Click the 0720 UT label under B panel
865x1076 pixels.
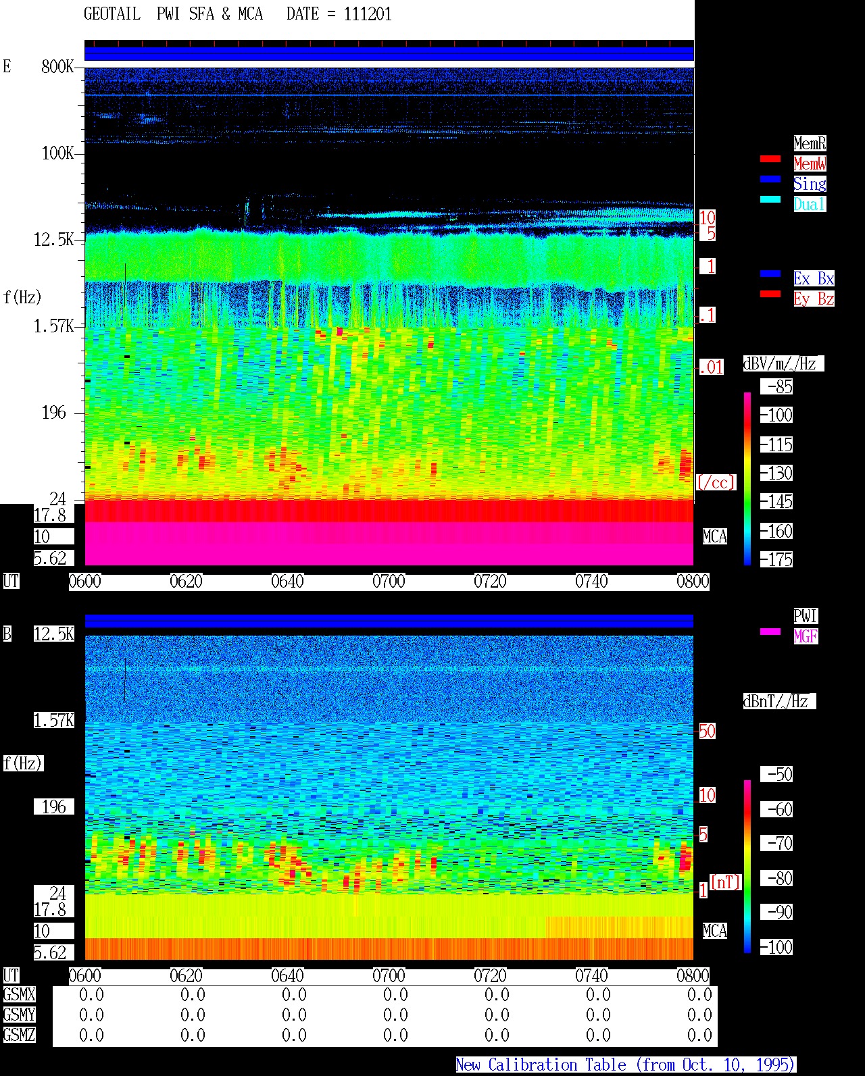(x=490, y=976)
